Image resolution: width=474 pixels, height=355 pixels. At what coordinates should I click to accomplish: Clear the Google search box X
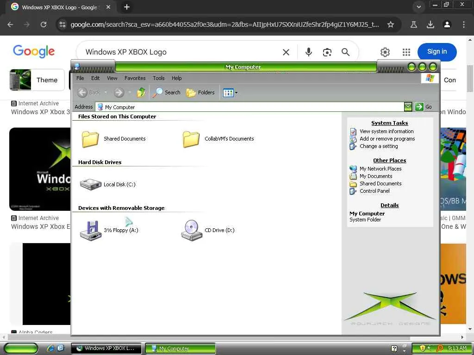pos(286,52)
